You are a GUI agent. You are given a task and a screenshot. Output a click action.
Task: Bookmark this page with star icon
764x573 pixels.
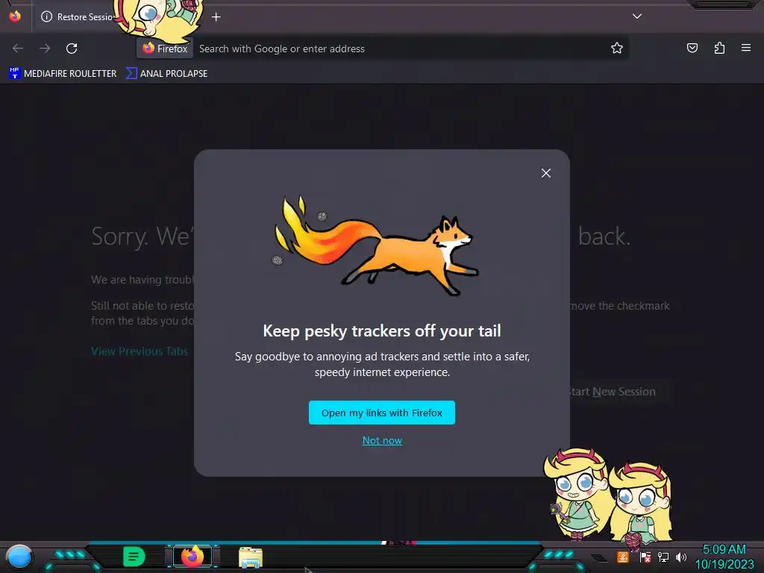coord(617,48)
